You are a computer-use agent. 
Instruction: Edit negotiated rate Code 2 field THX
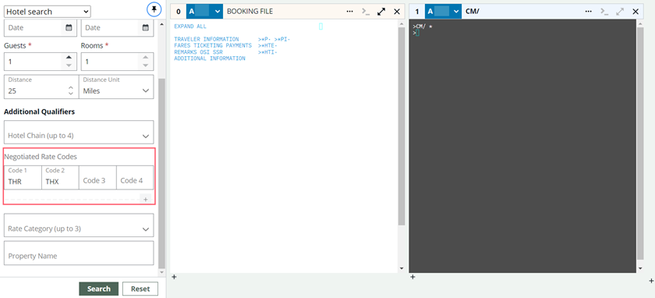[60, 178]
